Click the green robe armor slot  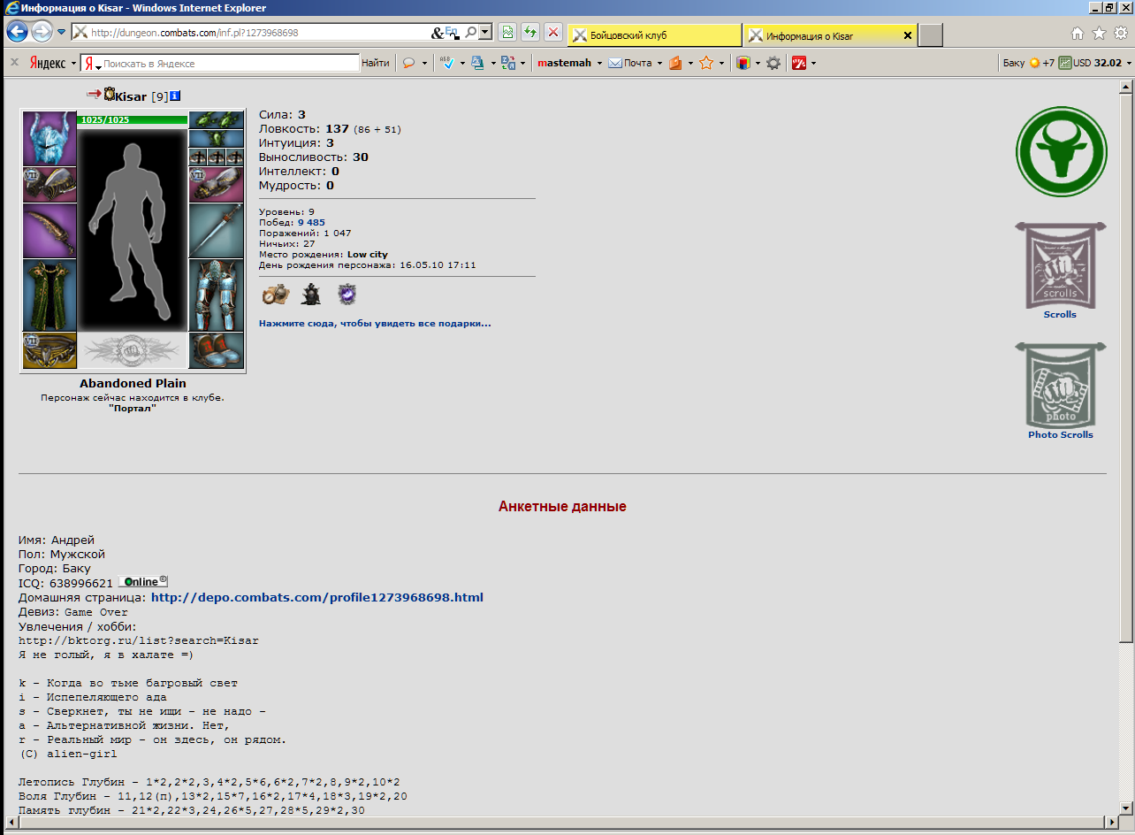tap(49, 295)
